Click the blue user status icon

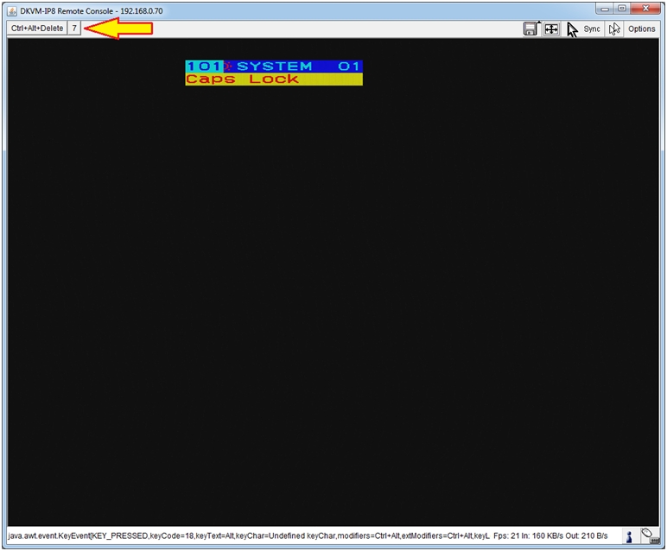pyautogui.click(x=629, y=537)
